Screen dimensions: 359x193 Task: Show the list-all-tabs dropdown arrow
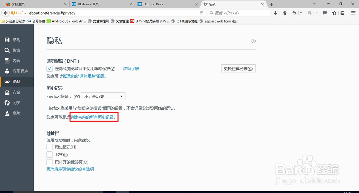(314, 4)
